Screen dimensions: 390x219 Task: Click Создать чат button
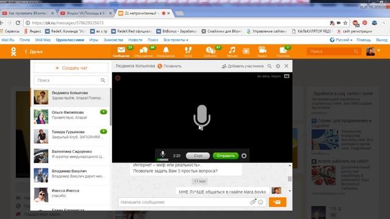[x=71, y=68]
